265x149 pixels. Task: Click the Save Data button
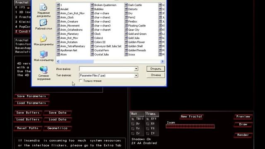[58, 113]
